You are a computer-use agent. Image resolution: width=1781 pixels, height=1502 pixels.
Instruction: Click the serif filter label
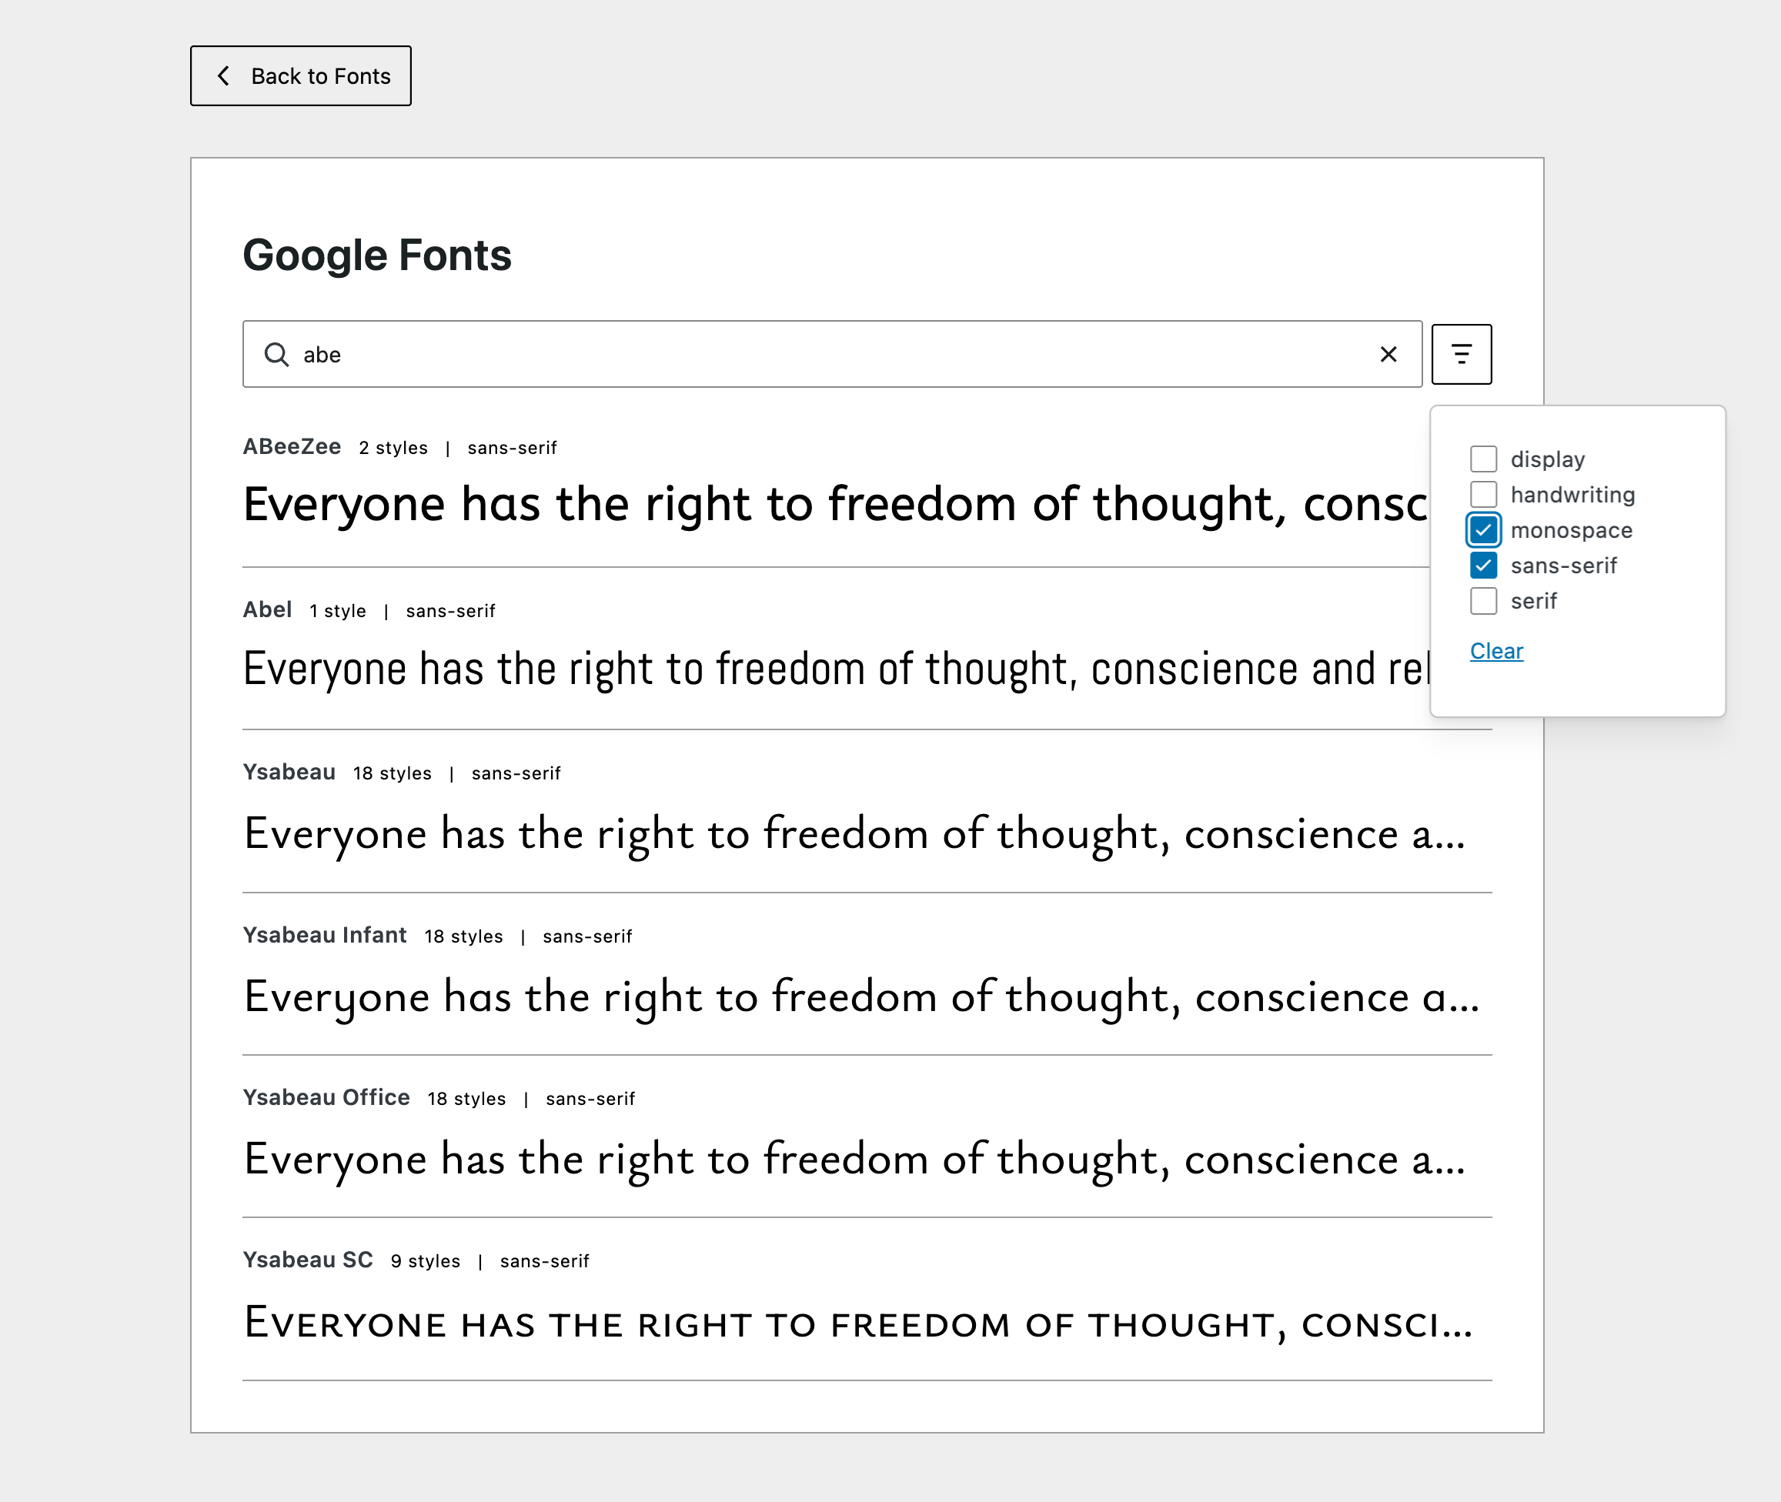[x=1534, y=601]
